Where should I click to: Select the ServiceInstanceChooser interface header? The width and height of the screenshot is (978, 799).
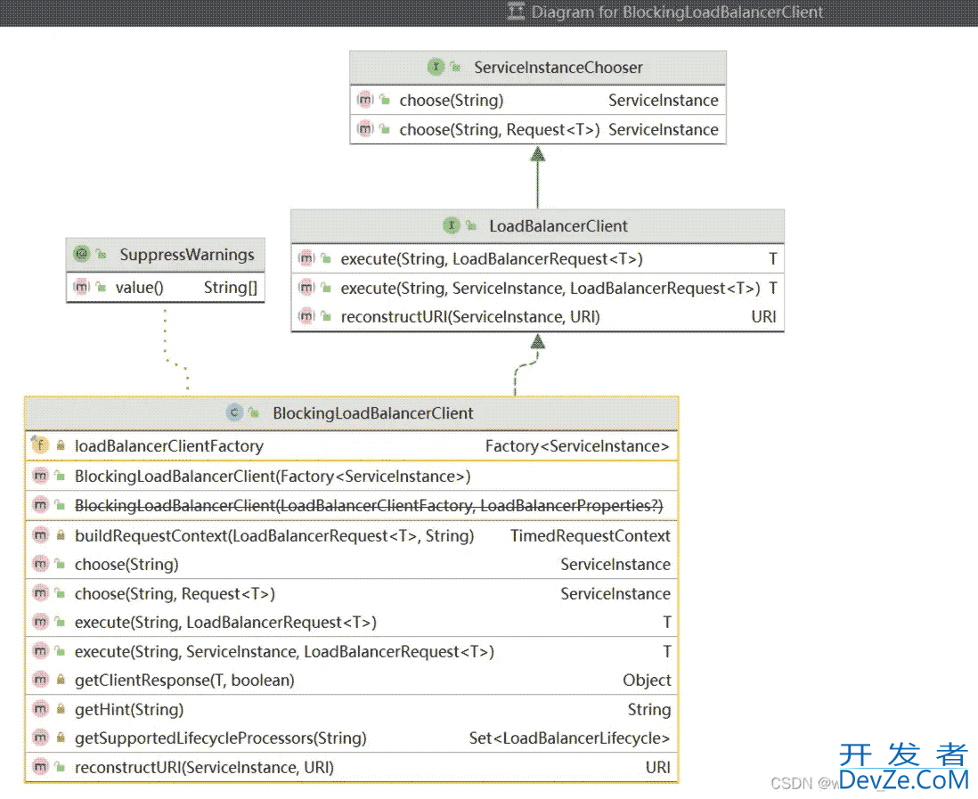pyautogui.click(x=538, y=68)
